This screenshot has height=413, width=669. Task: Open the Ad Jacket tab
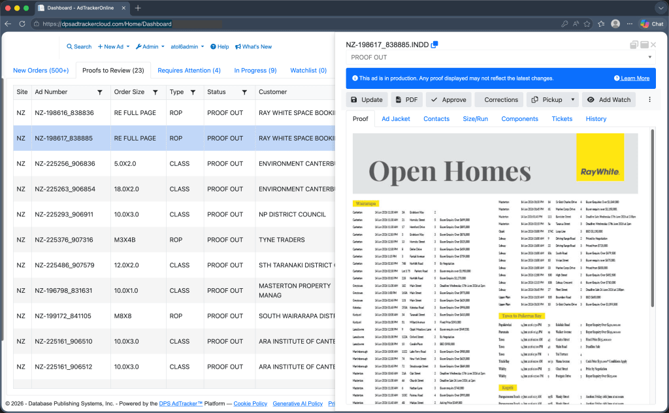(x=395, y=119)
